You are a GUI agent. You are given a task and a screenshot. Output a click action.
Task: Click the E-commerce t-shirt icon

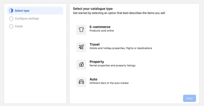point(81,30)
